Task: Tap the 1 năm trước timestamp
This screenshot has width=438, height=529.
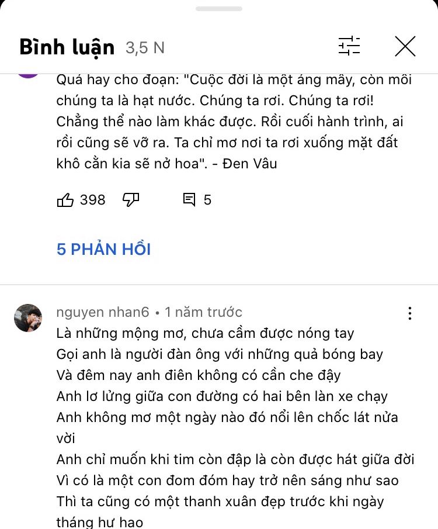Action: pyautogui.click(x=203, y=312)
